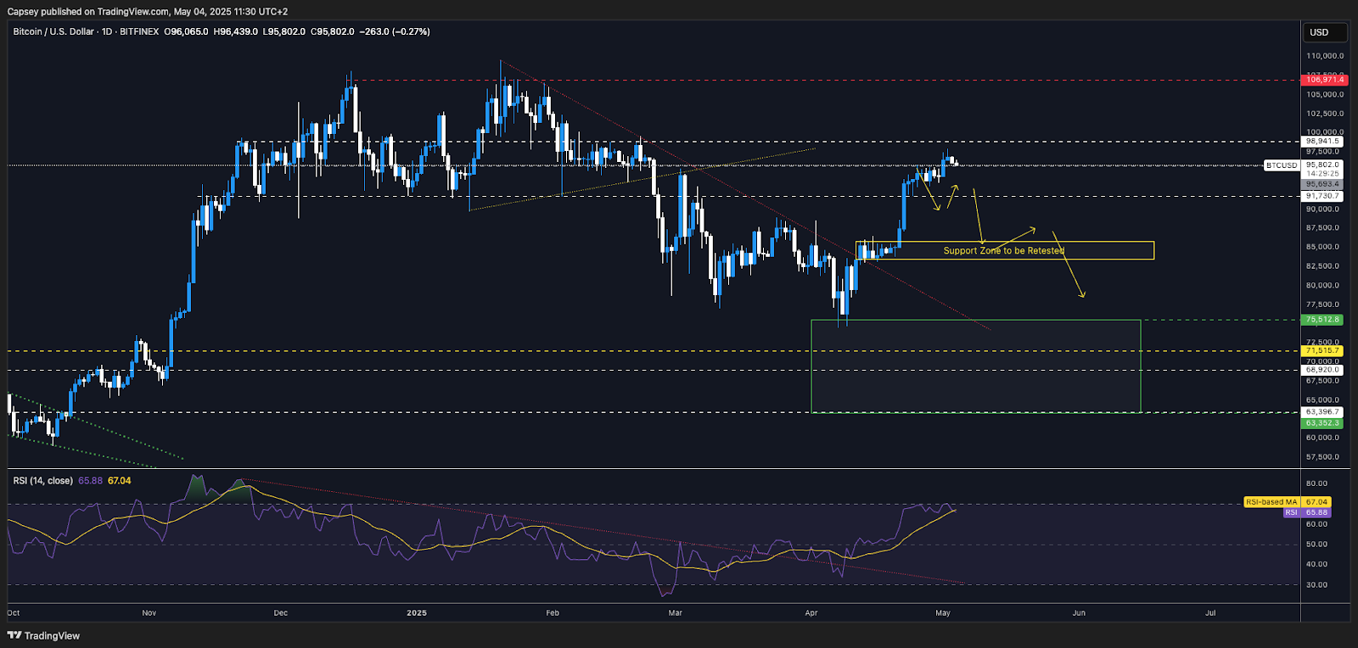Image resolution: width=1358 pixels, height=648 pixels.
Task: Click Jul on the time axis
Action: tap(1210, 612)
